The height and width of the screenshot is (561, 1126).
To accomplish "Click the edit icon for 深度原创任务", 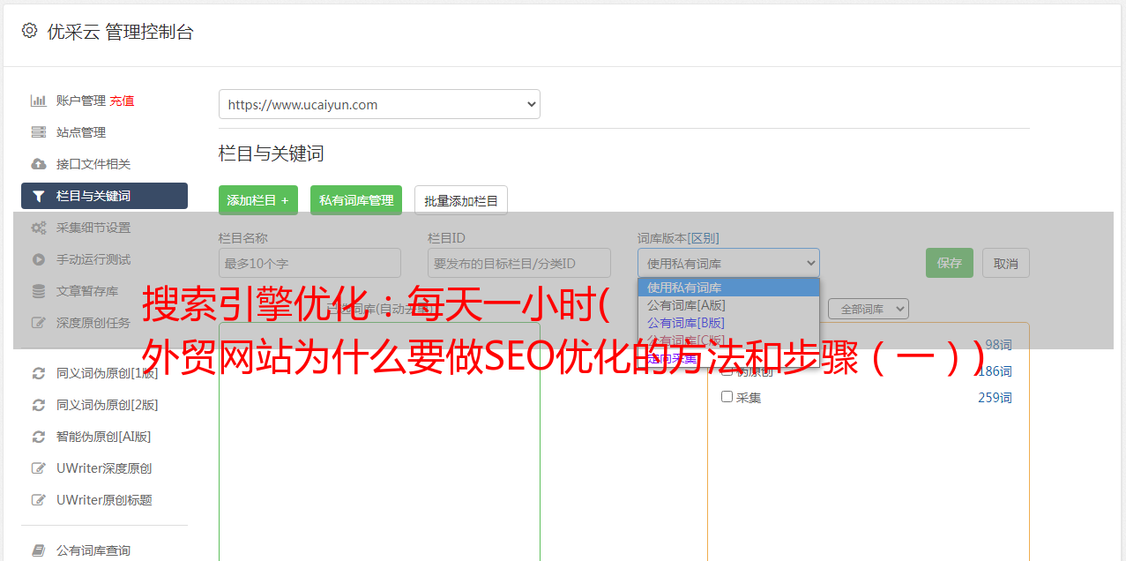I will coord(39,323).
